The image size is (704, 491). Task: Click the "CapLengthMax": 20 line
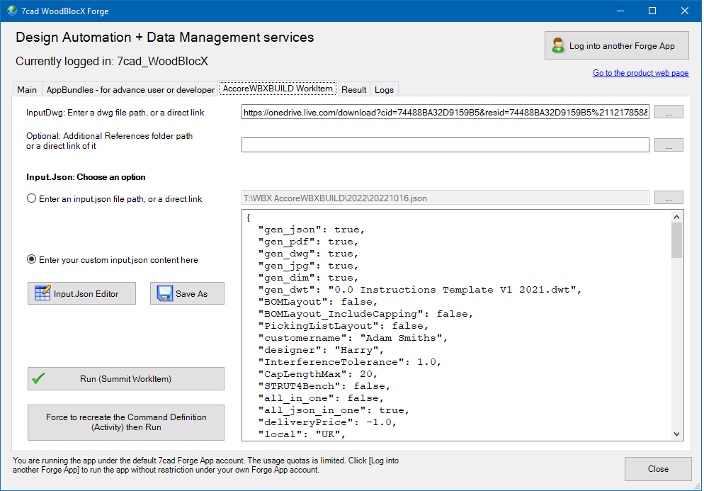pos(318,374)
